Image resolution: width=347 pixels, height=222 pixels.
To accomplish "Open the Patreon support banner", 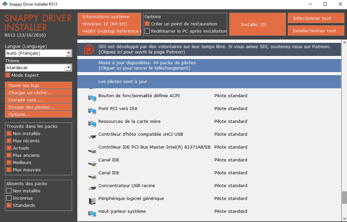I will (x=209, y=49).
